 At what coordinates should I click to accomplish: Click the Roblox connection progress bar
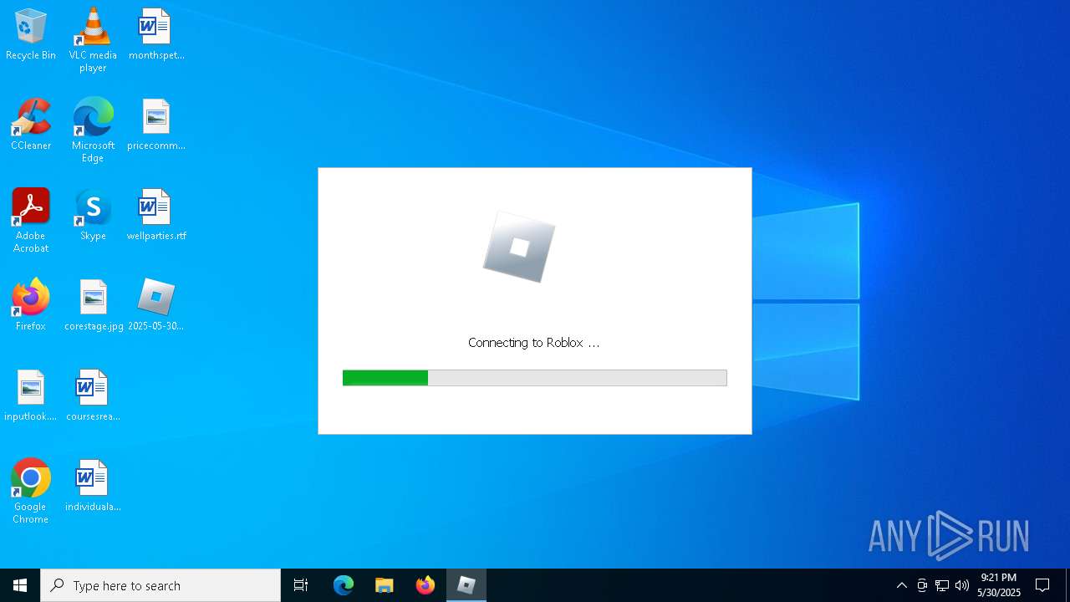point(535,378)
